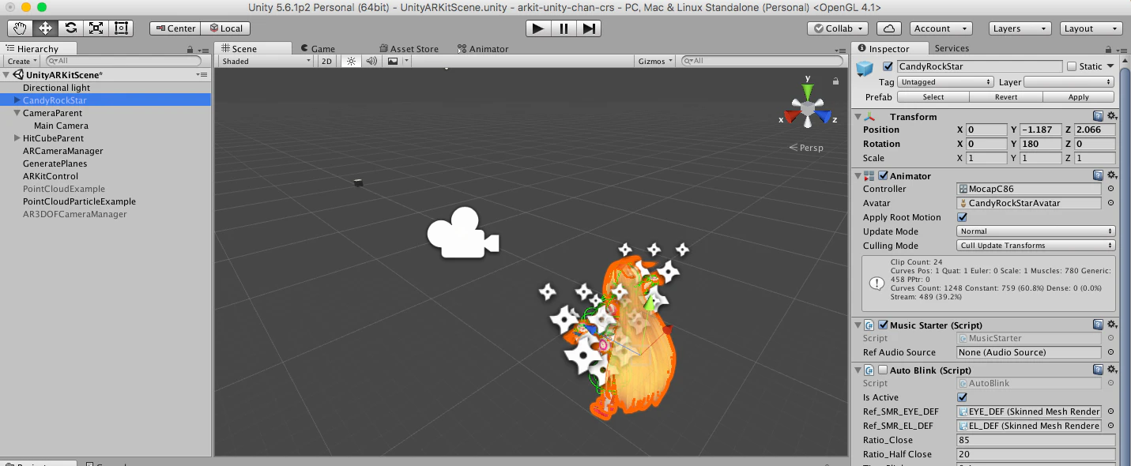1131x466 pixels.
Task: Open the cloud services icon
Action: point(889,28)
